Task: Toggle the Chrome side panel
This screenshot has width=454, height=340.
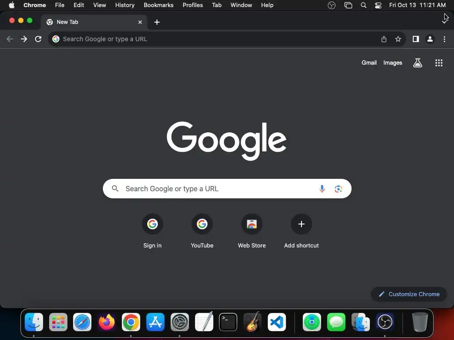Action: click(416, 39)
